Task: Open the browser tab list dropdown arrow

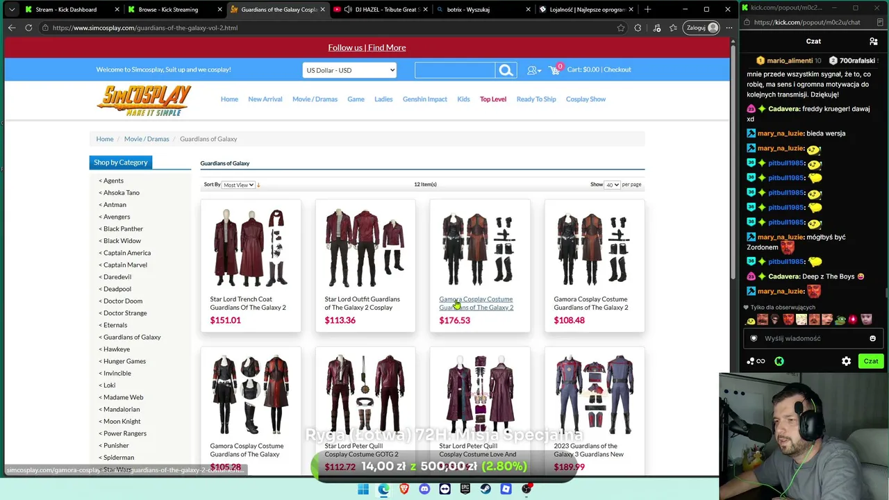Action: (x=12, y=10)
